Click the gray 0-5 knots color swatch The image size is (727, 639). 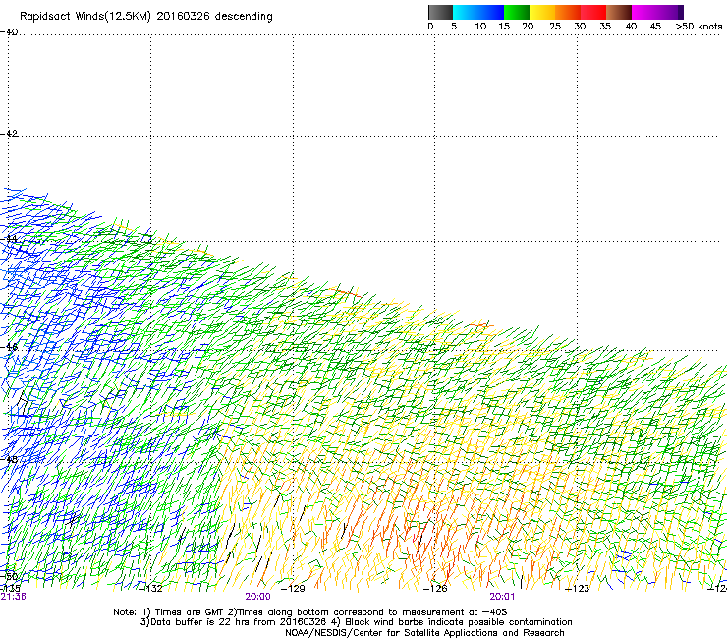pyautogui.click(x=440, y=12)
